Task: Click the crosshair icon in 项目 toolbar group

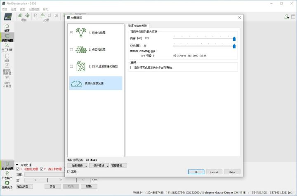Action: point(28,15)
